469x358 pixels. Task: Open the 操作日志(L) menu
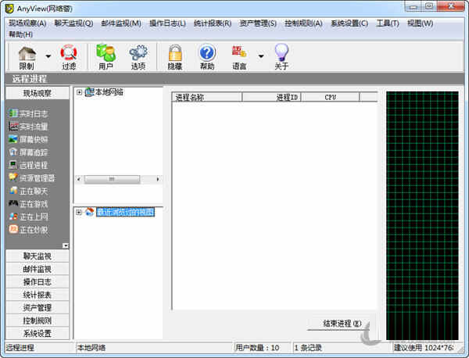(x=167, y=23)
